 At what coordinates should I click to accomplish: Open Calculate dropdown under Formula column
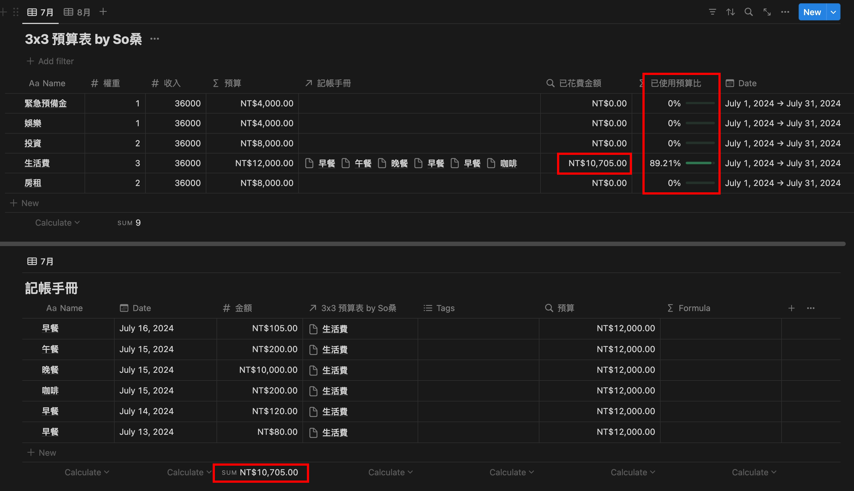tap(754, 472)
